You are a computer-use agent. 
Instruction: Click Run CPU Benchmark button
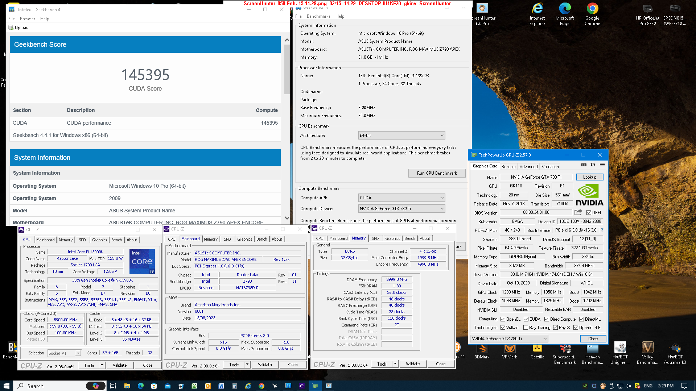pyautogui.click(x=437, y=173)
